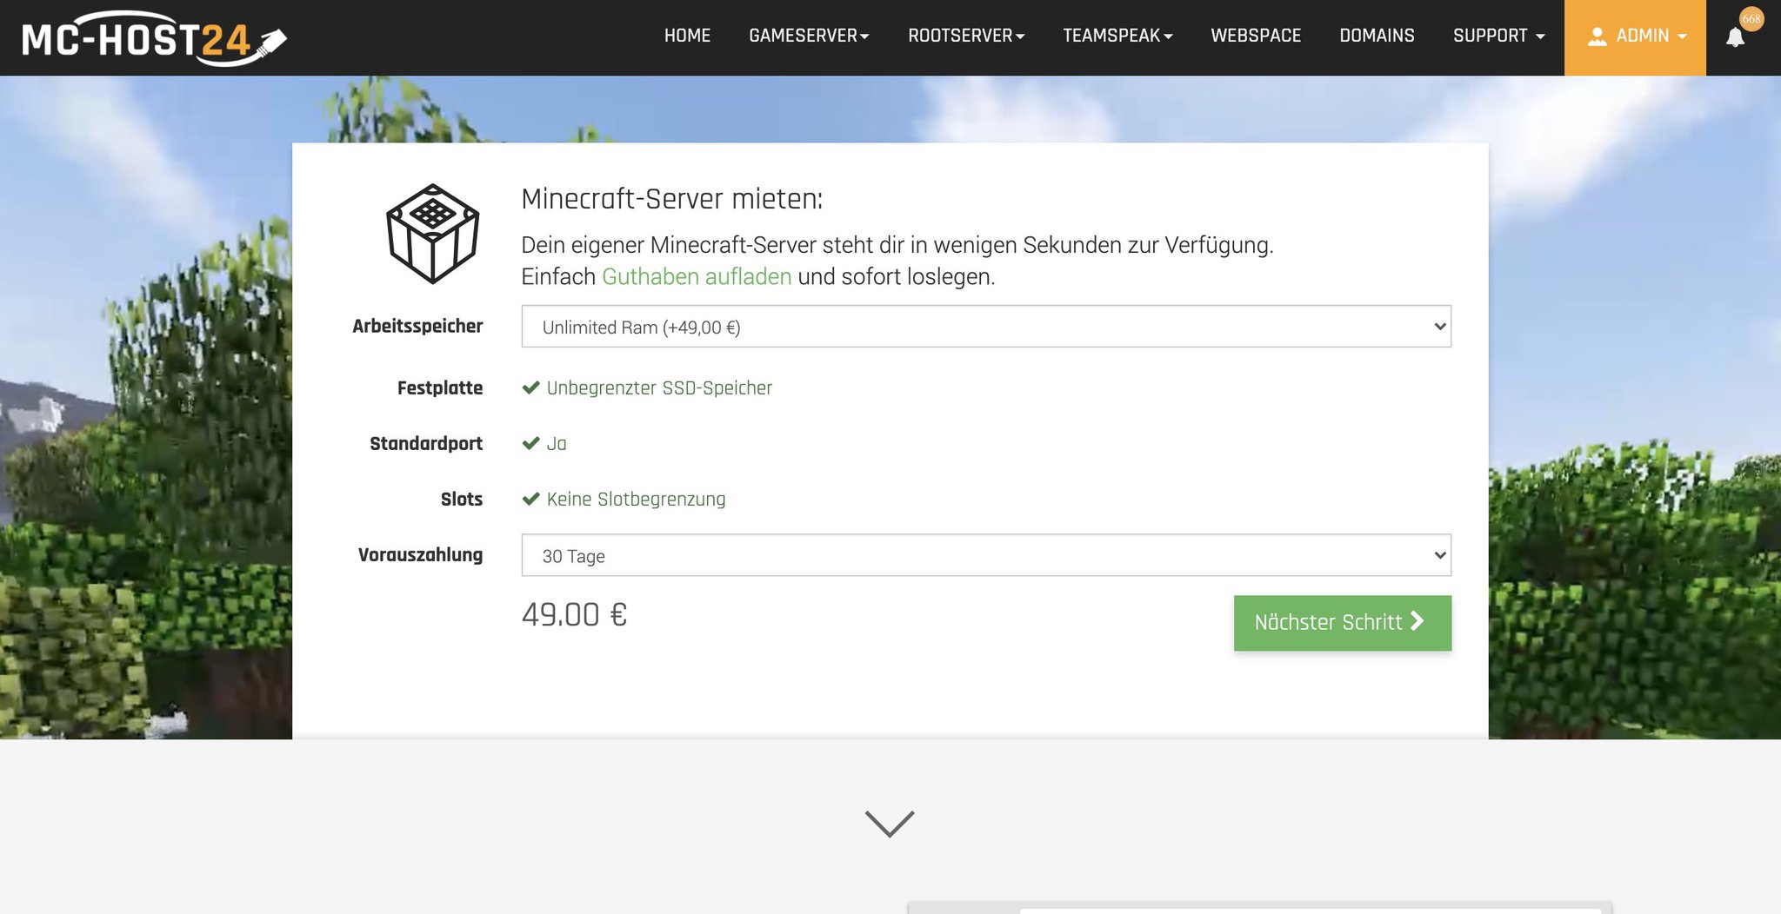The image size is (1781, 914).
Task: Open the notifications bell icon
Action: 1735,37
